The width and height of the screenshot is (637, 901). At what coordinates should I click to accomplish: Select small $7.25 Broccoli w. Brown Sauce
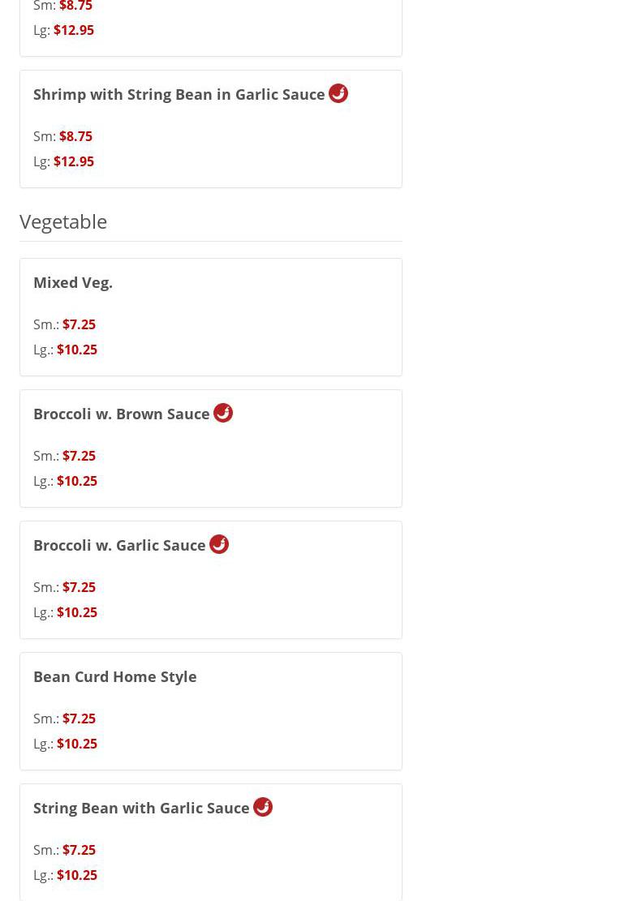(79, 456)
